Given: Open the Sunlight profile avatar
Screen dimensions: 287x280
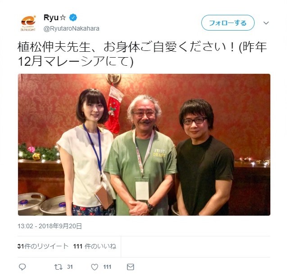Looking at the screenshot, I should coord(28,23).
